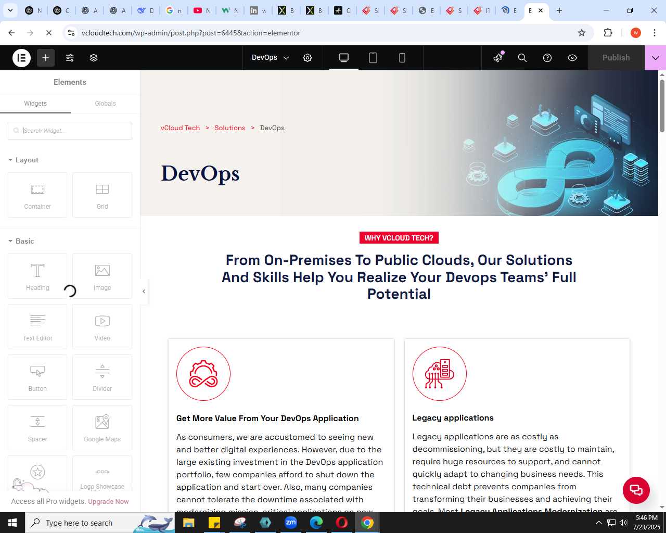Open Zoom from the taskbar
666x533 pixels.
[x=291, y=523]
